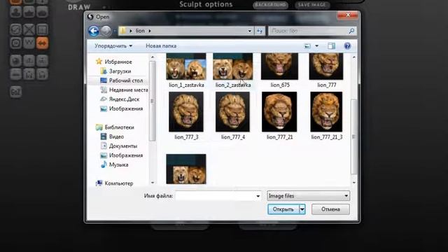448x252 pixels.
Task: Expand the address bar history dropdown
Action: tap(249, 31)
